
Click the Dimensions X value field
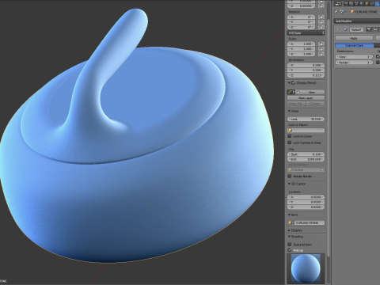306,65
